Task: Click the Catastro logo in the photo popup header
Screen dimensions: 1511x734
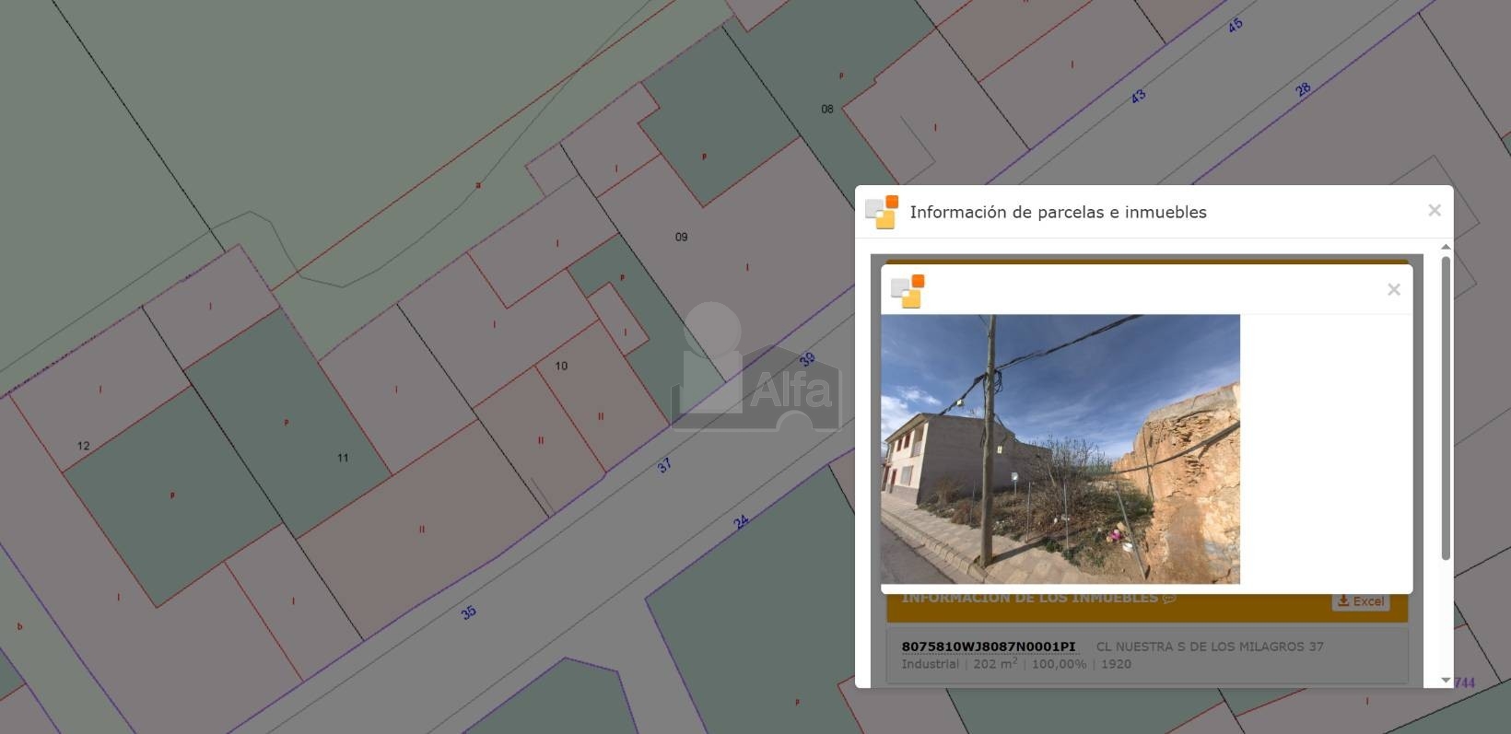Action: pyautogui.click(x=908, y=291)
